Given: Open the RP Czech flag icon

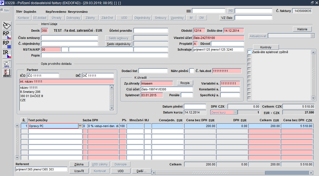Looking at the screenshot, I should click(x=7, y=35).
